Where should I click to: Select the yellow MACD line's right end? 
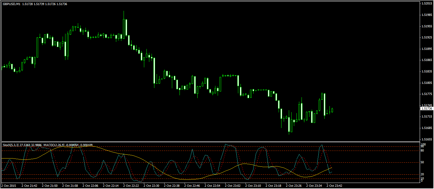point(331,167)
